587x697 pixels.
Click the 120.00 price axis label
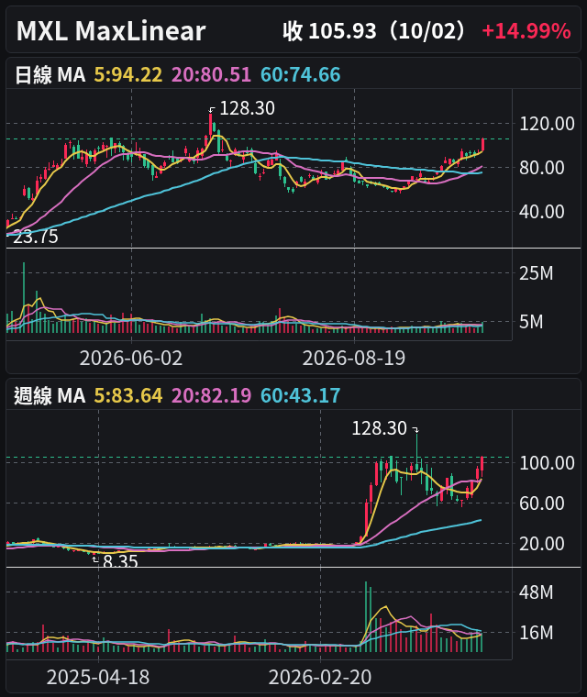tap(547, 124)
